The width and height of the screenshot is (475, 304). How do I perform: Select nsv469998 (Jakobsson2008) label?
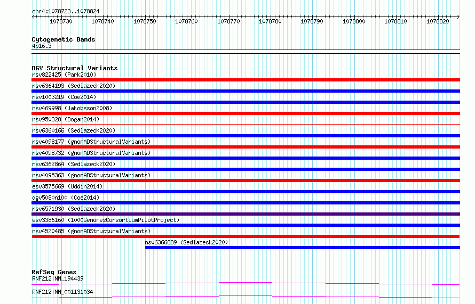coord(72,108)
